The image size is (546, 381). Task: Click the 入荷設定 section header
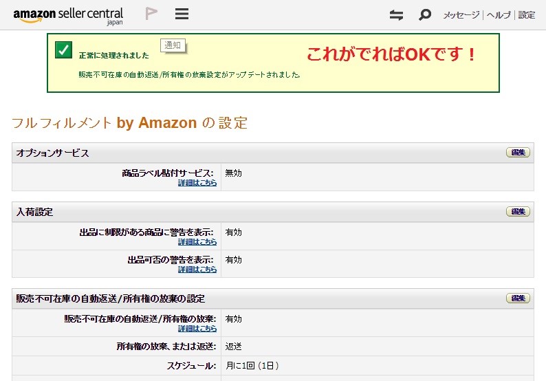tap(272, 212)
